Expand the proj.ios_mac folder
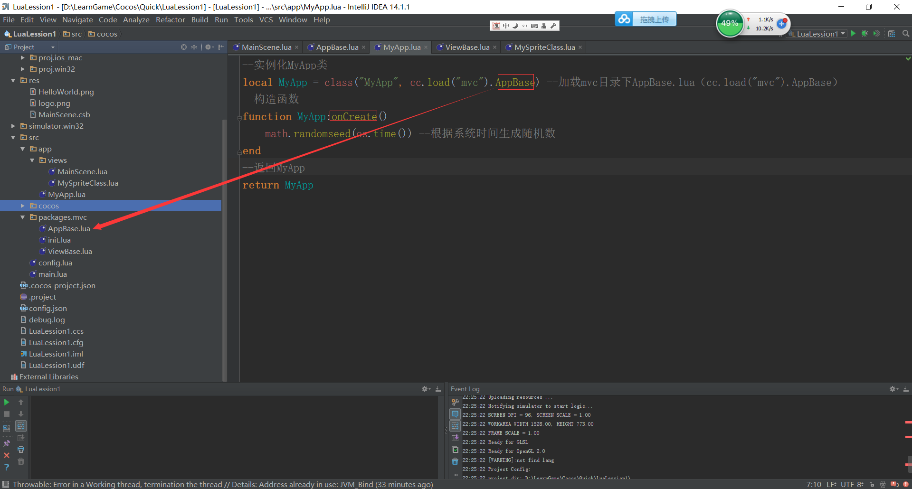The width and height of the screenshot is (912, 489). point(22,57)
